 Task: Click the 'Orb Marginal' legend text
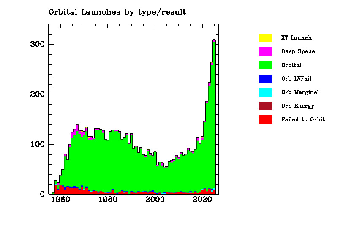(300, 92)
